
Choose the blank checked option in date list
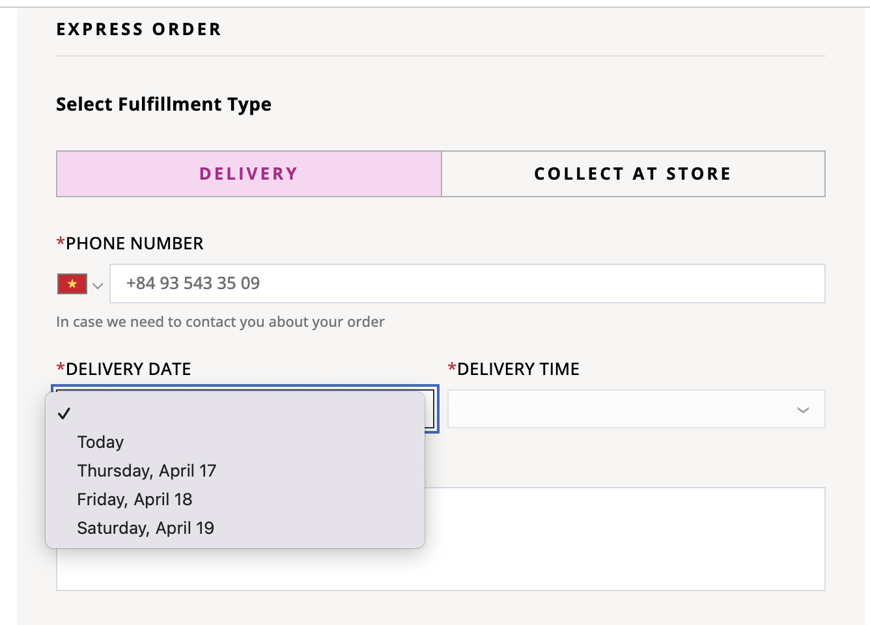click(x=234, y=413)
